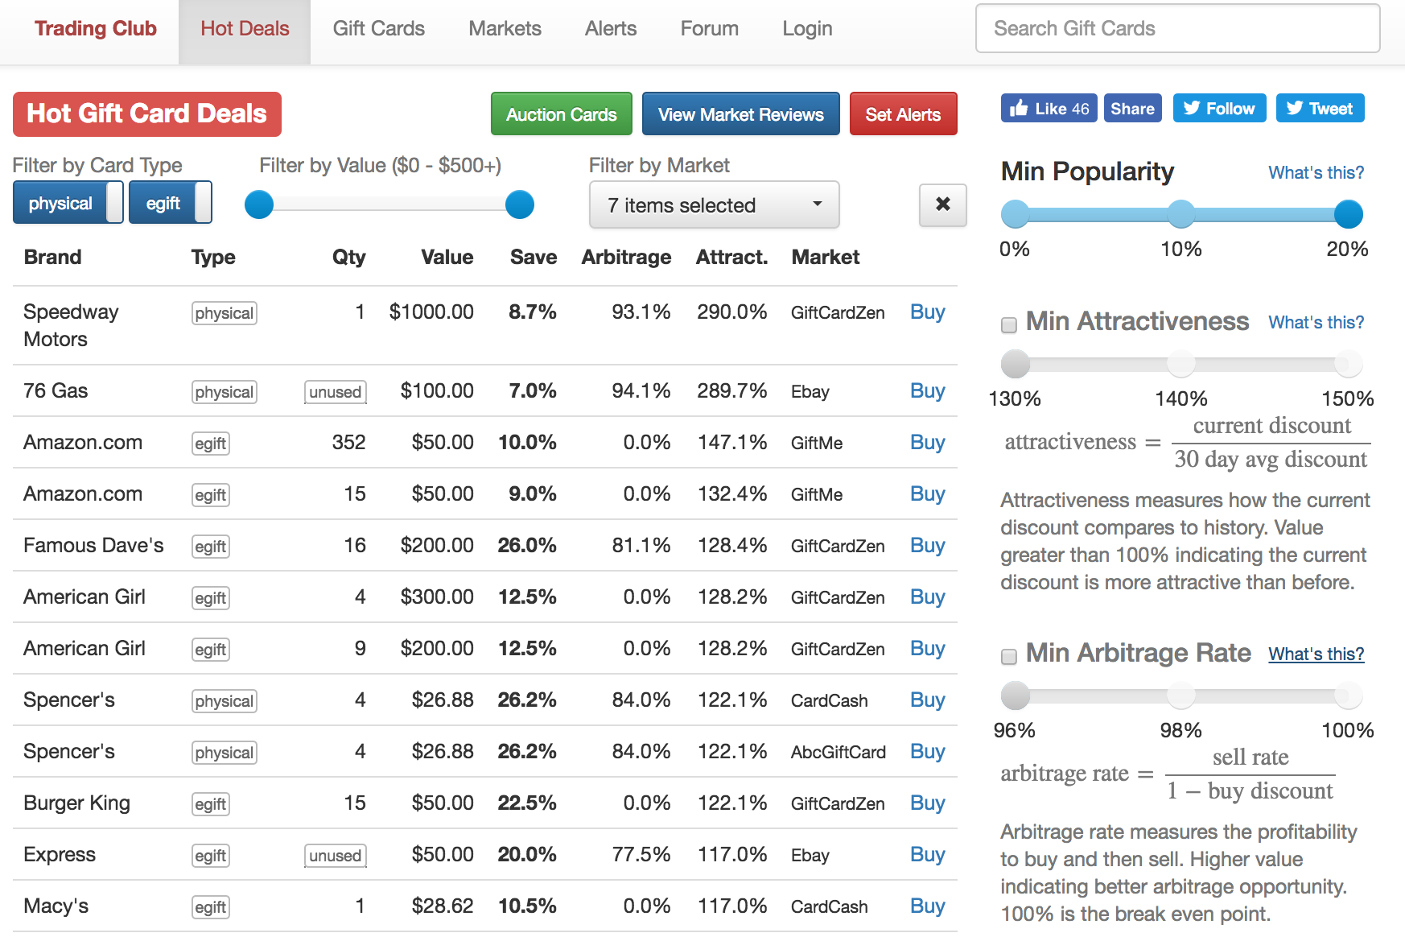The height and width of the screenshot is (937, 1405).
Task: Open the Trading Club home link
Action: [95, 29]
